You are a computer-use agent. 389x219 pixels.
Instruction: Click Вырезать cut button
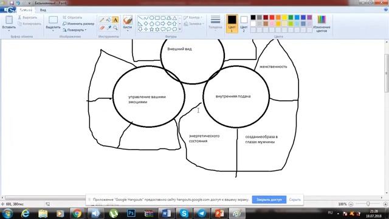(x=27, y=18)
